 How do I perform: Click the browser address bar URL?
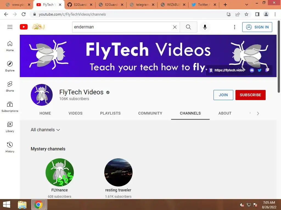(72, 14)
